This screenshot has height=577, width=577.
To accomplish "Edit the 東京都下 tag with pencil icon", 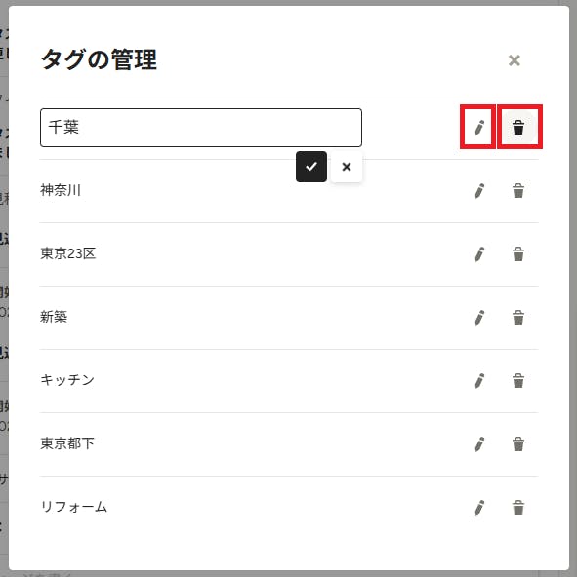I will pyautogui.click(x=479, y=444).
